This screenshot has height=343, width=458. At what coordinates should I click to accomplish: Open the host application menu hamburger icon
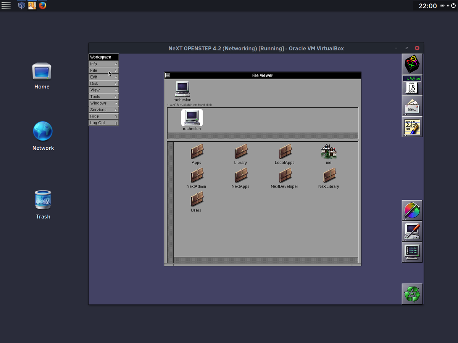tap(6, 5)
